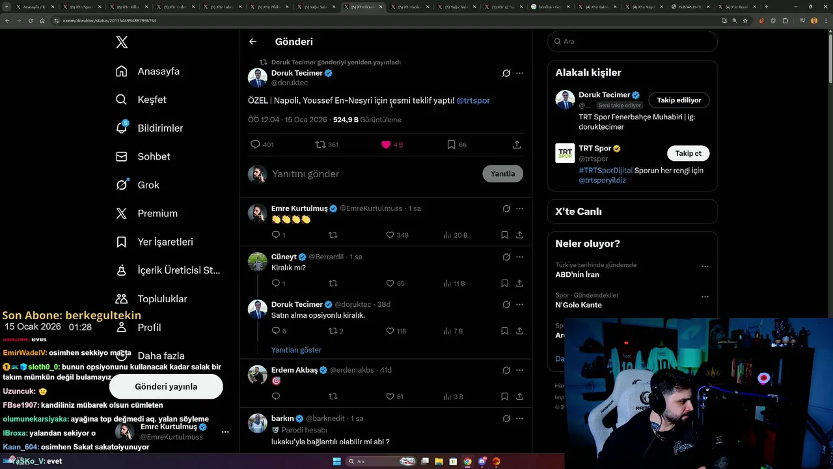Click the Grok icon on Doruk Tecimer's main post

pyautogui.click(x=506, y=73)
